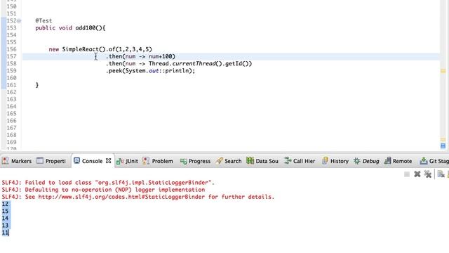The width and height of the screenshot is (449, 253).
Task: Open the Remote tab
Action: (x=402, y=161)
